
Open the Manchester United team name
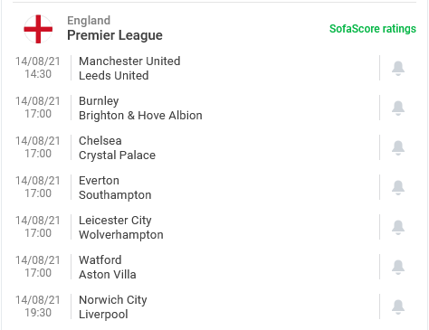point(129,61)
